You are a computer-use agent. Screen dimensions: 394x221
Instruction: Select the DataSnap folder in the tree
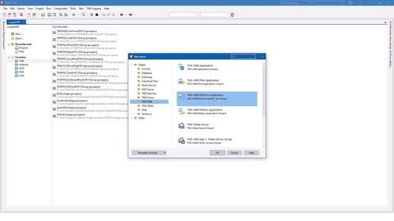pyautogui.click(x=147, y=77)
